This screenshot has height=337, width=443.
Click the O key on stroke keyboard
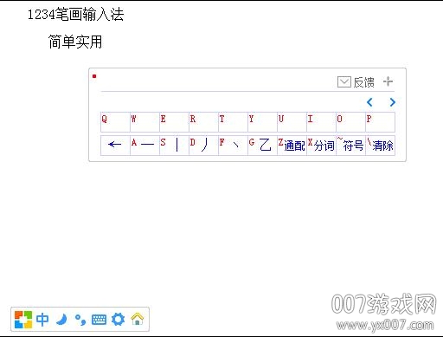click(350, 122)
